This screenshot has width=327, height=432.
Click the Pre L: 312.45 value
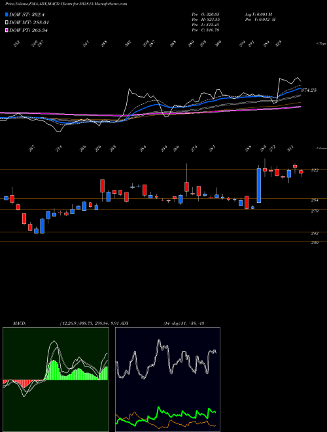click(x=205, y=25)
